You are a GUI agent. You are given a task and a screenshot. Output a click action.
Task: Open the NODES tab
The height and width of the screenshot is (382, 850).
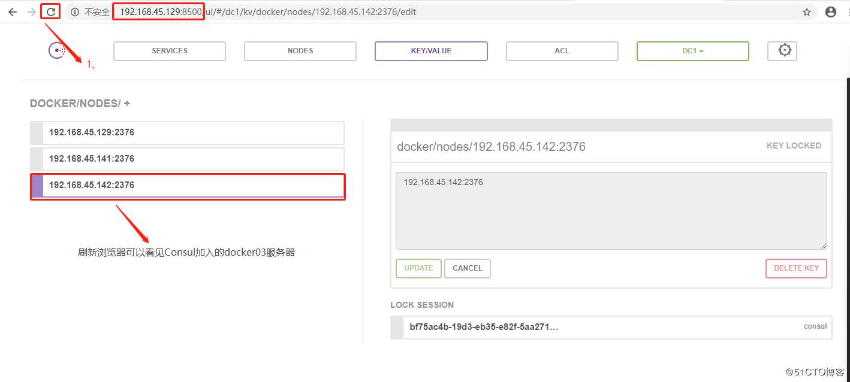pyautogui.click(x=300, y=51)
